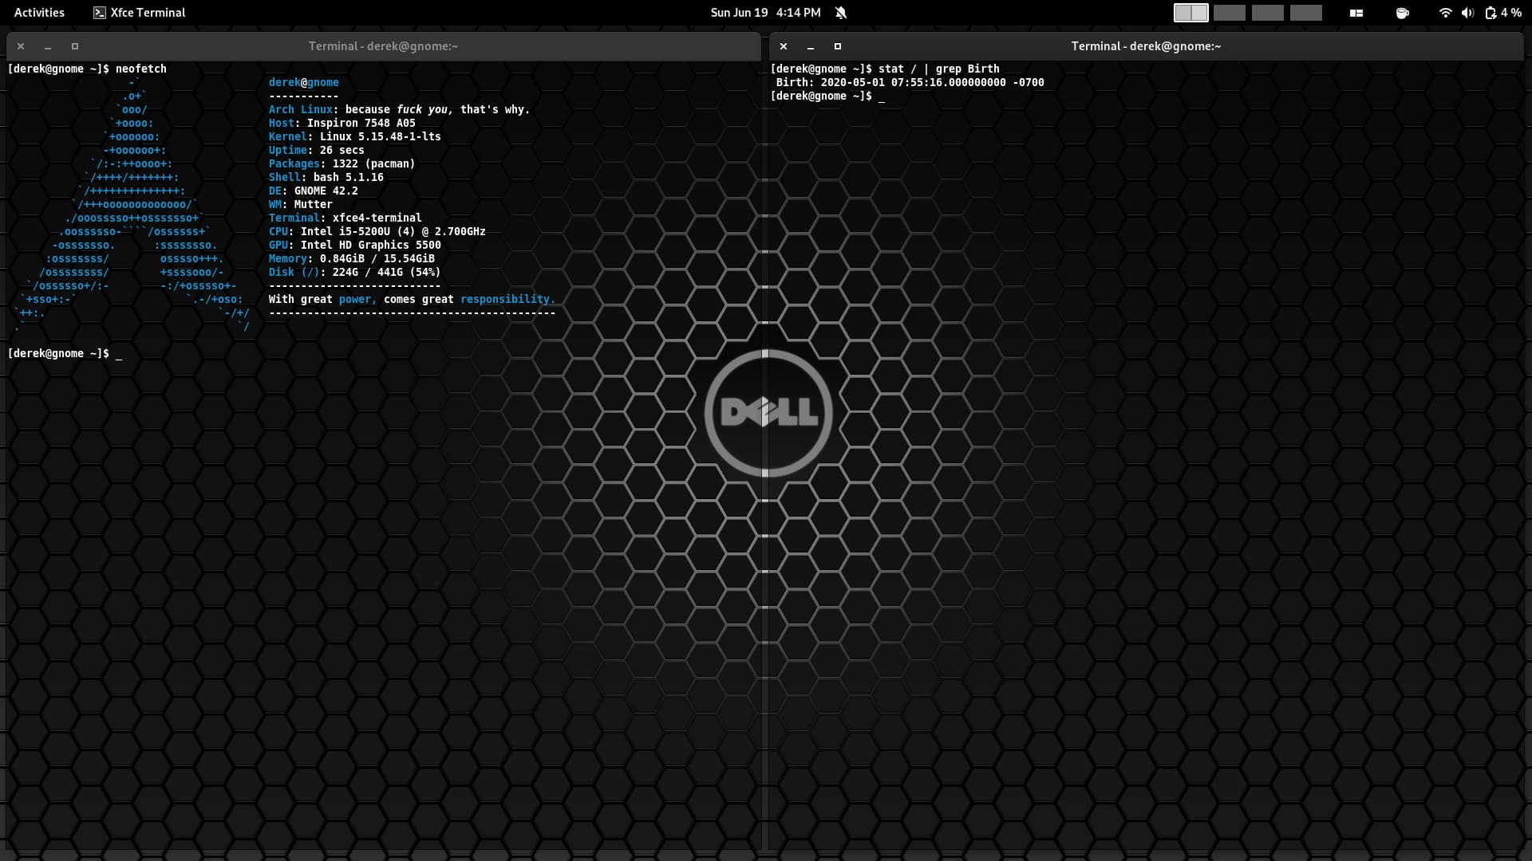1532x861 pixels.
Task: Click the 'Birth: 2020-05-01' output line
Action: pyautogui.click(x=910, y=82)
